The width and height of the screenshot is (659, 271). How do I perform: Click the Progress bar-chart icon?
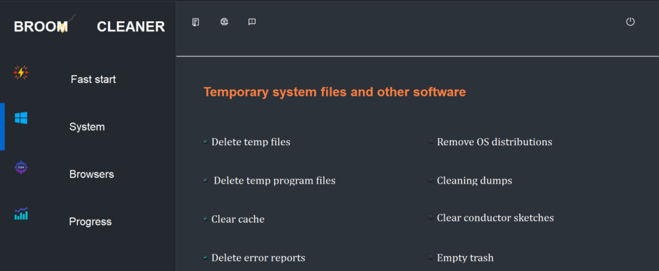pos(21,214)
